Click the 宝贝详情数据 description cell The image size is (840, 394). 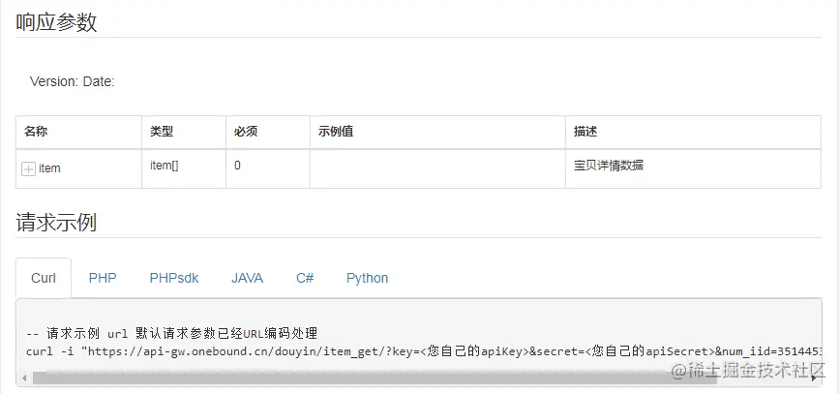693,168
